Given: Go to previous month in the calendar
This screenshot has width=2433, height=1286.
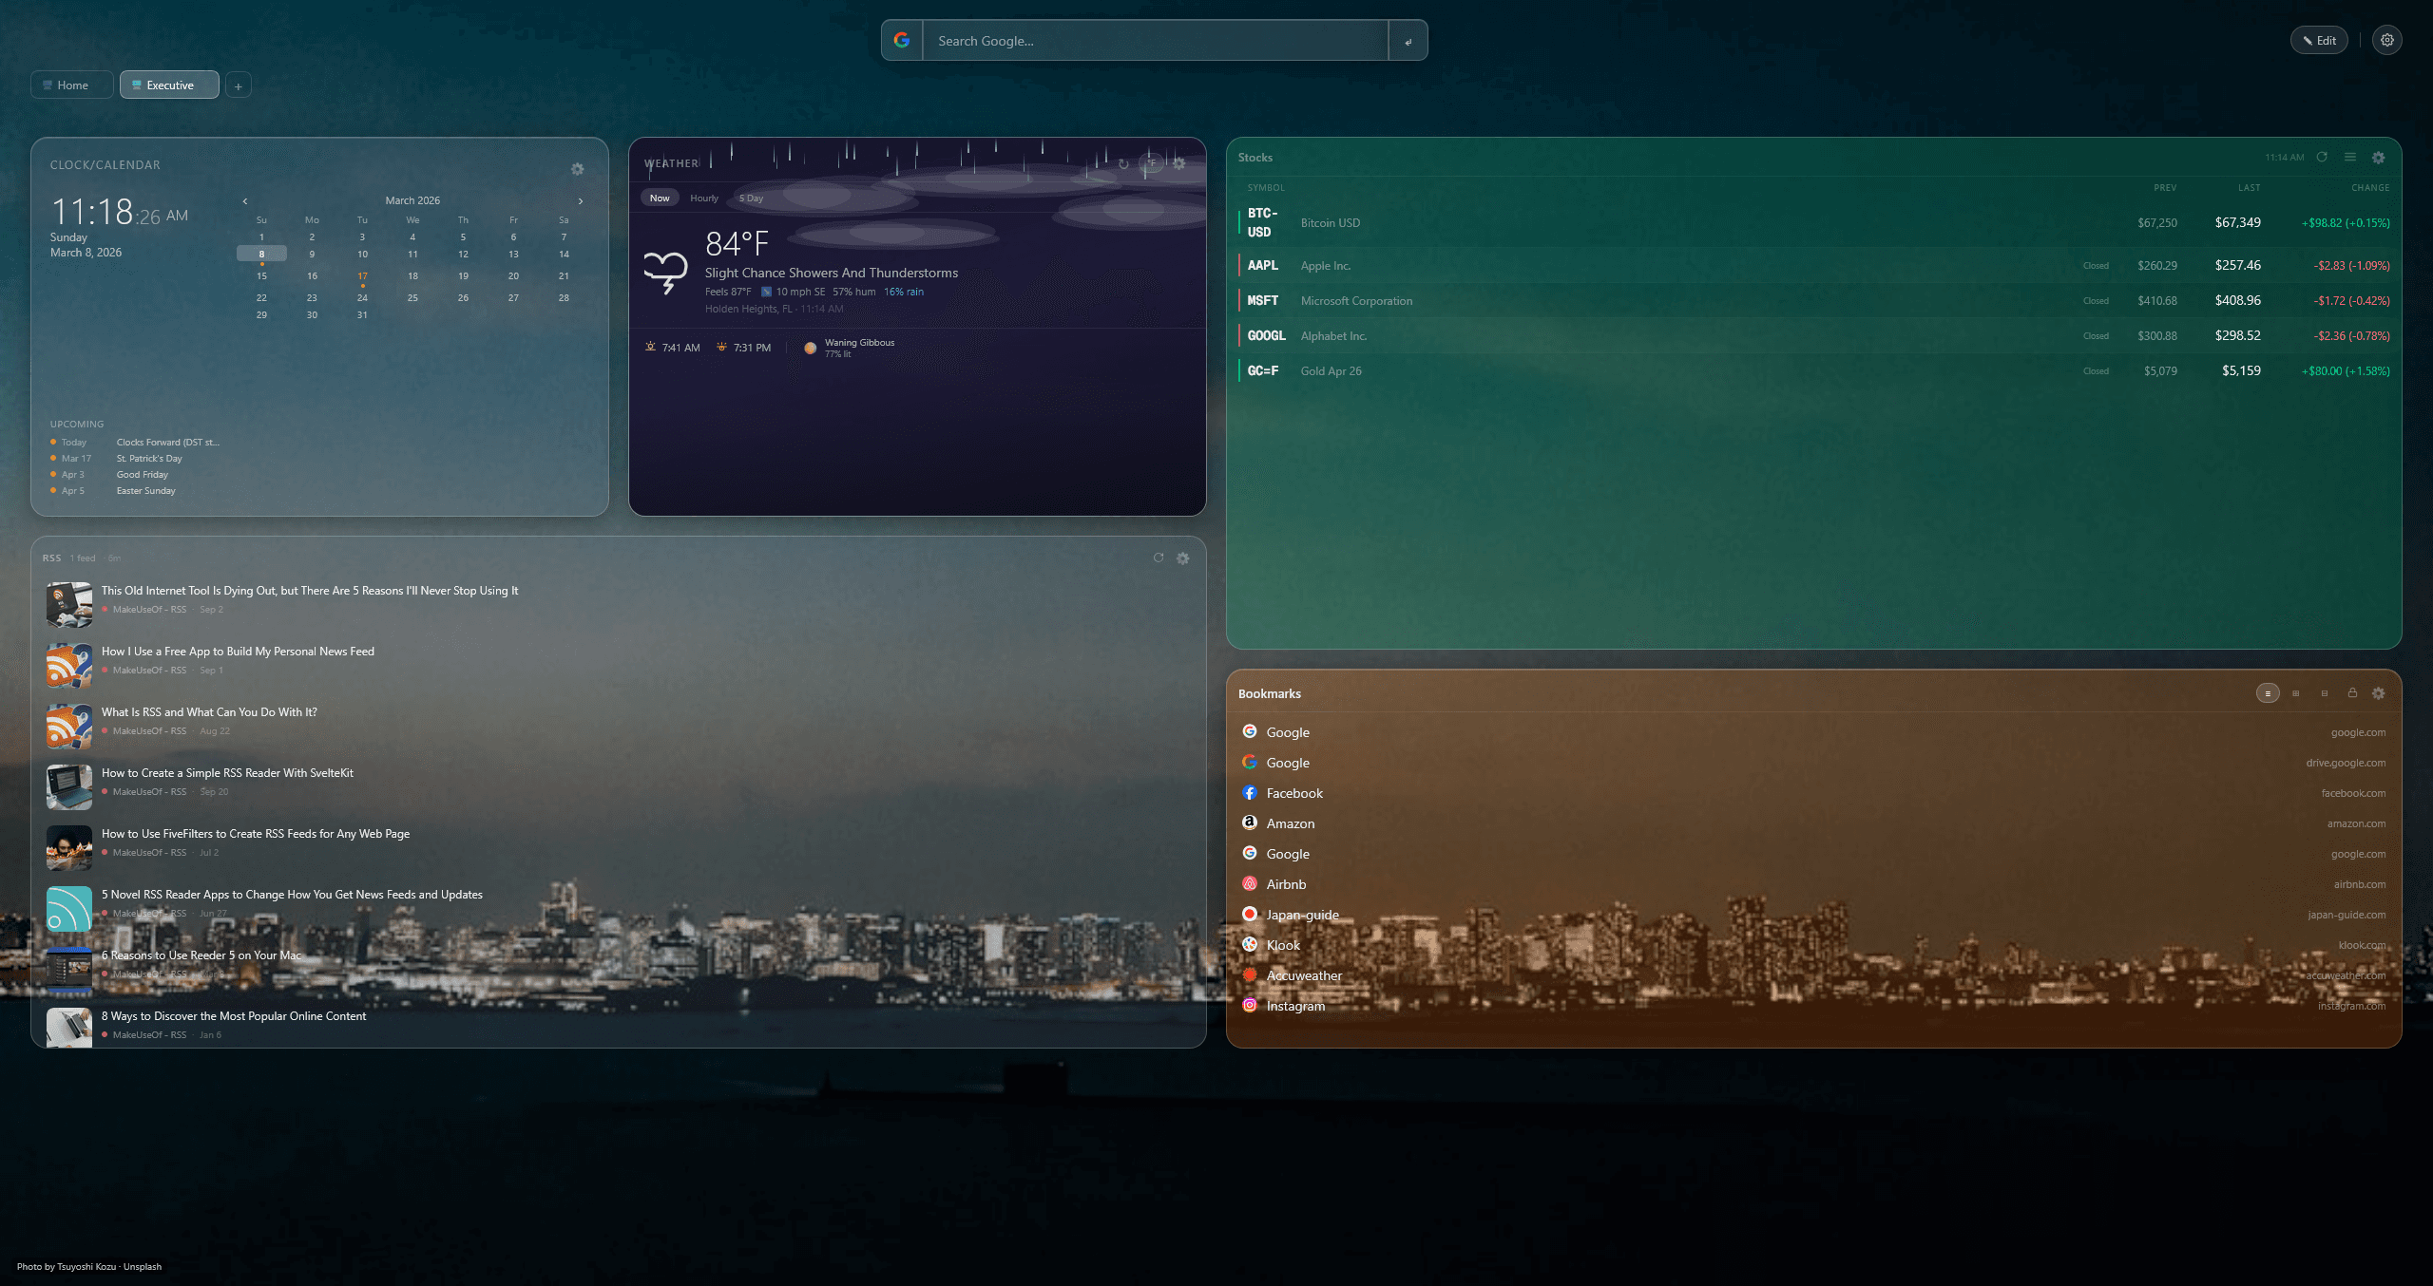Looking at the screenshot, I should (244, 200).
